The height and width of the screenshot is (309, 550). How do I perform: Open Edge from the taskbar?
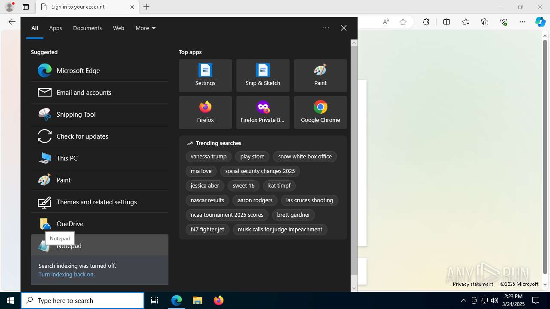pos(177,300)
